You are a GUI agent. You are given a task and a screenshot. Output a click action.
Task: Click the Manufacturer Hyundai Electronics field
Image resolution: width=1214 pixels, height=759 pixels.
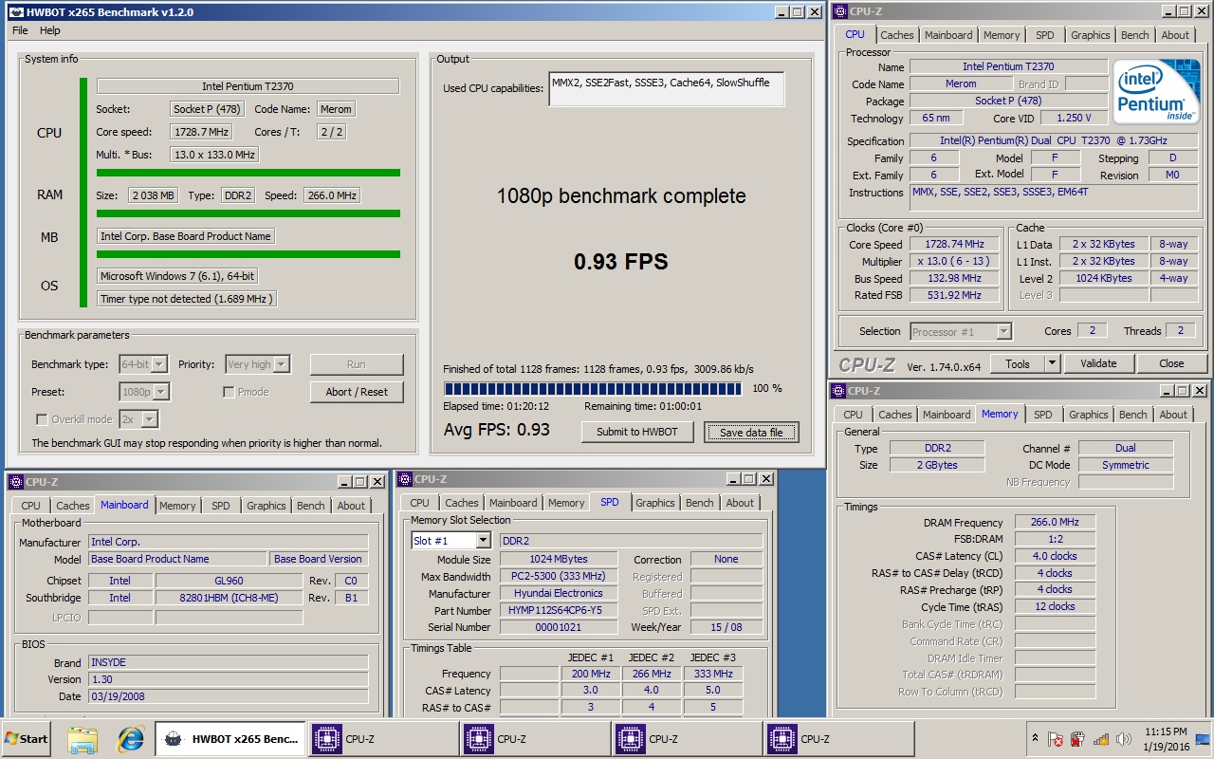point(558,593)
